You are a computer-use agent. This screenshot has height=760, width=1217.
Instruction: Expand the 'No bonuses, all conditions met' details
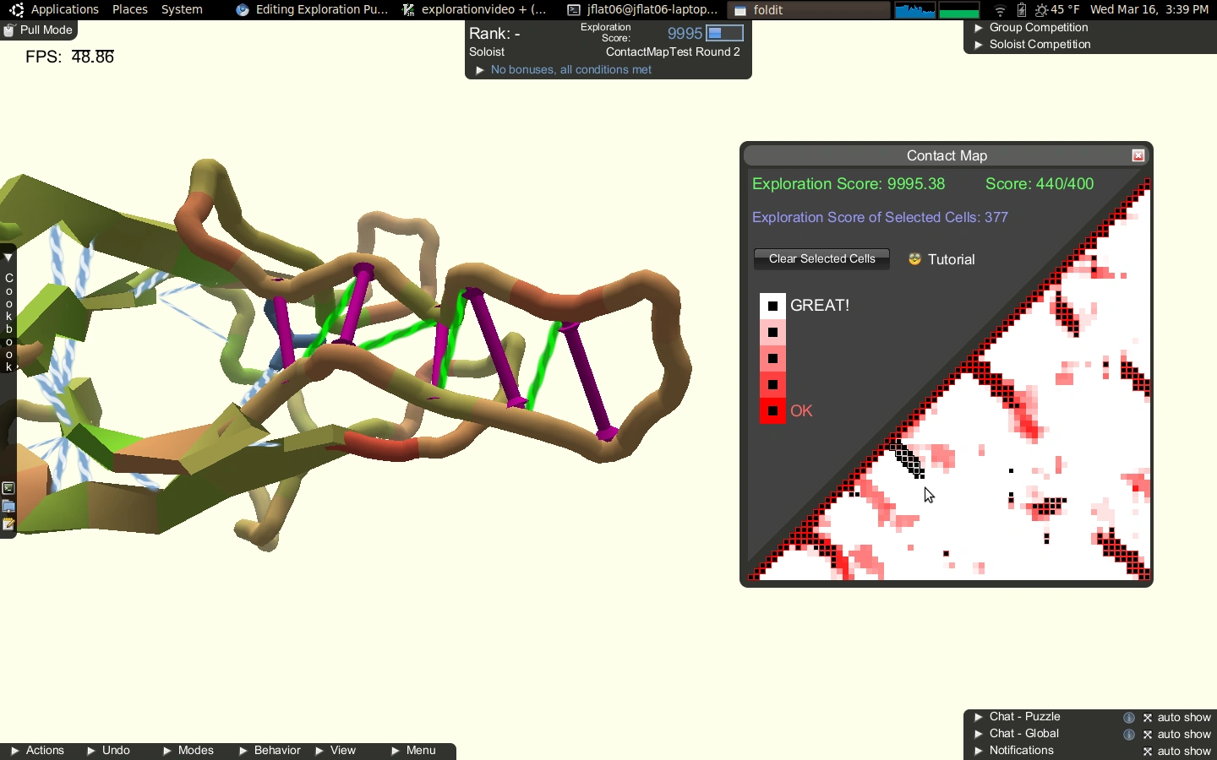pos(480,70)
